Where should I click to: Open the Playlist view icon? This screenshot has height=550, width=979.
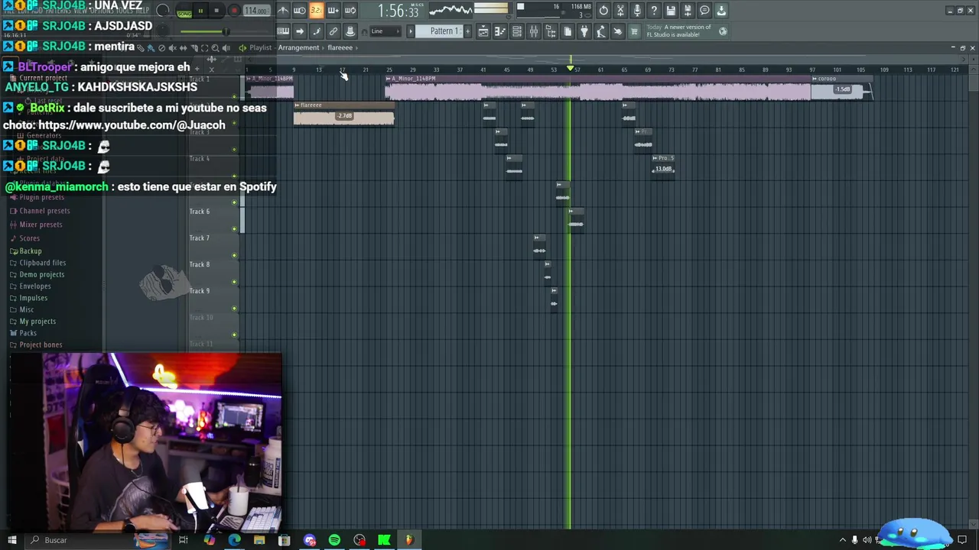pyautogui.click(x=483, y=31)
